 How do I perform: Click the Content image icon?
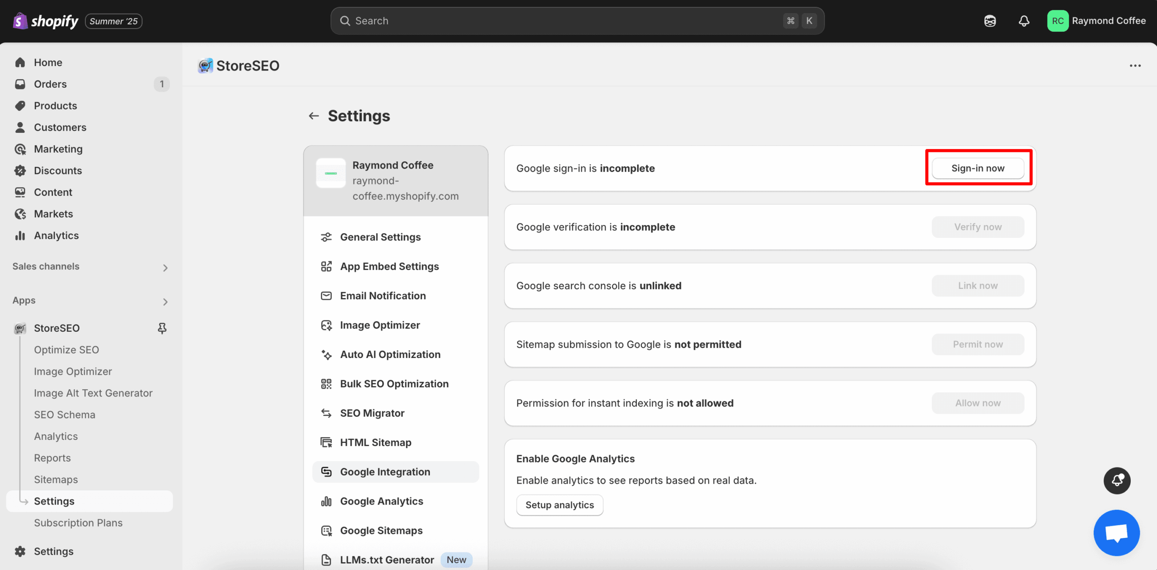tap(20, 193)
